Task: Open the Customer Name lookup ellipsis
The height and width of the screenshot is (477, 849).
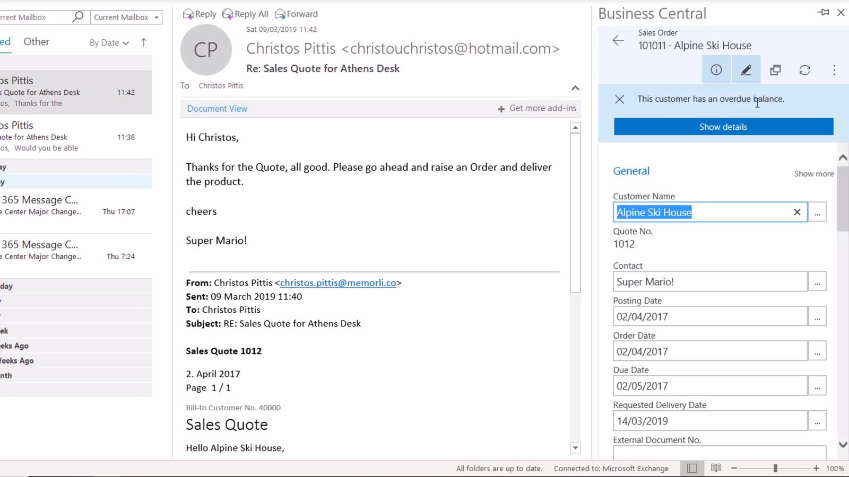Action: 817,212
